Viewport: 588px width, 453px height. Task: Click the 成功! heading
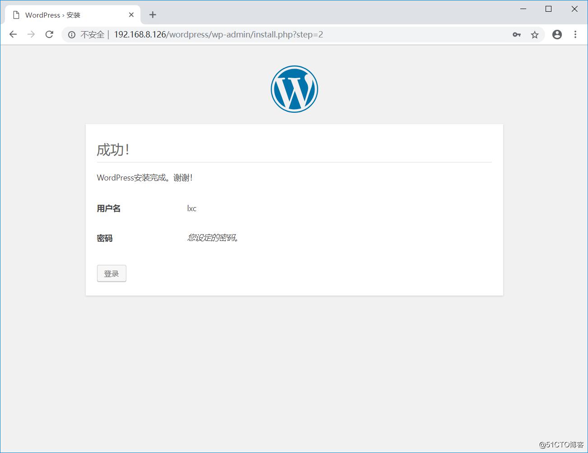[x=113, y=150]
